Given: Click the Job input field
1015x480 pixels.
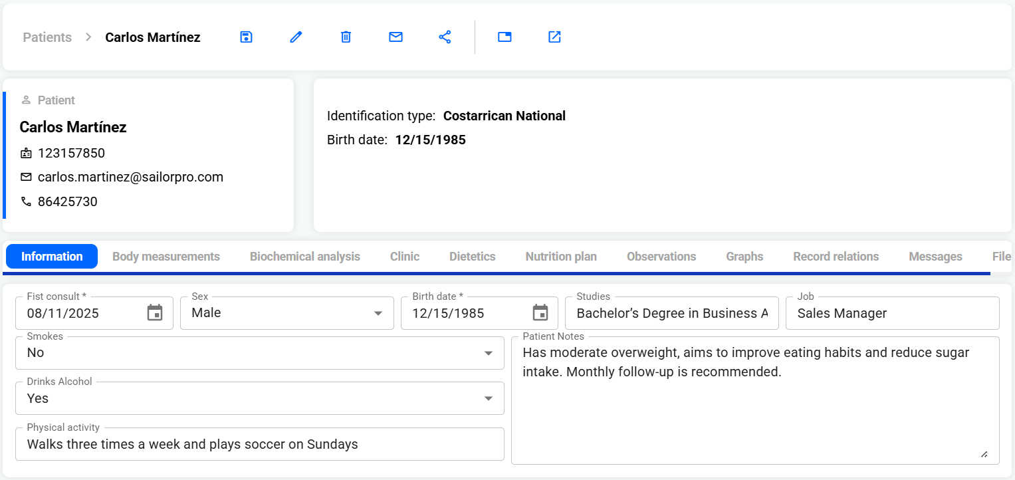Looking at the screenshot, I should (892, 314).
